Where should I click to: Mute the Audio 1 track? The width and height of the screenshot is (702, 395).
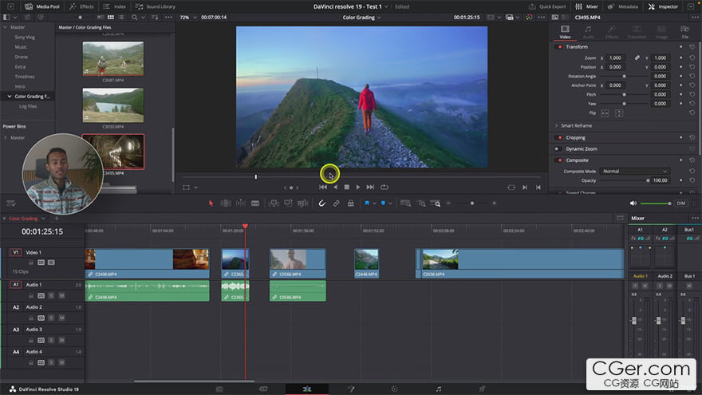click(61, 295)
